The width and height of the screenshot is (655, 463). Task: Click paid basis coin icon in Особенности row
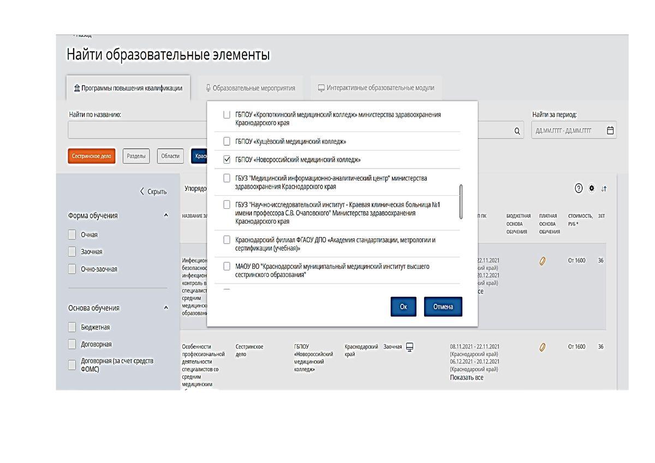click(x=543, y=347)
